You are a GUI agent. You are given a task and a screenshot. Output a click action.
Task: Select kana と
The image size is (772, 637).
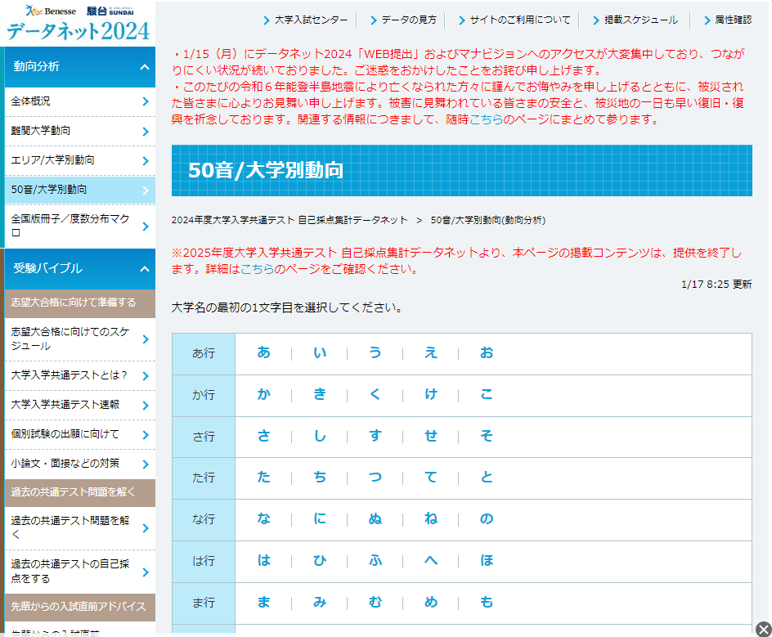pyautogui.click(x=487, y=477)
